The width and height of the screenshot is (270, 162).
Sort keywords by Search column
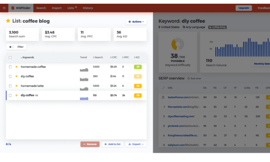[x=98, y=57]
